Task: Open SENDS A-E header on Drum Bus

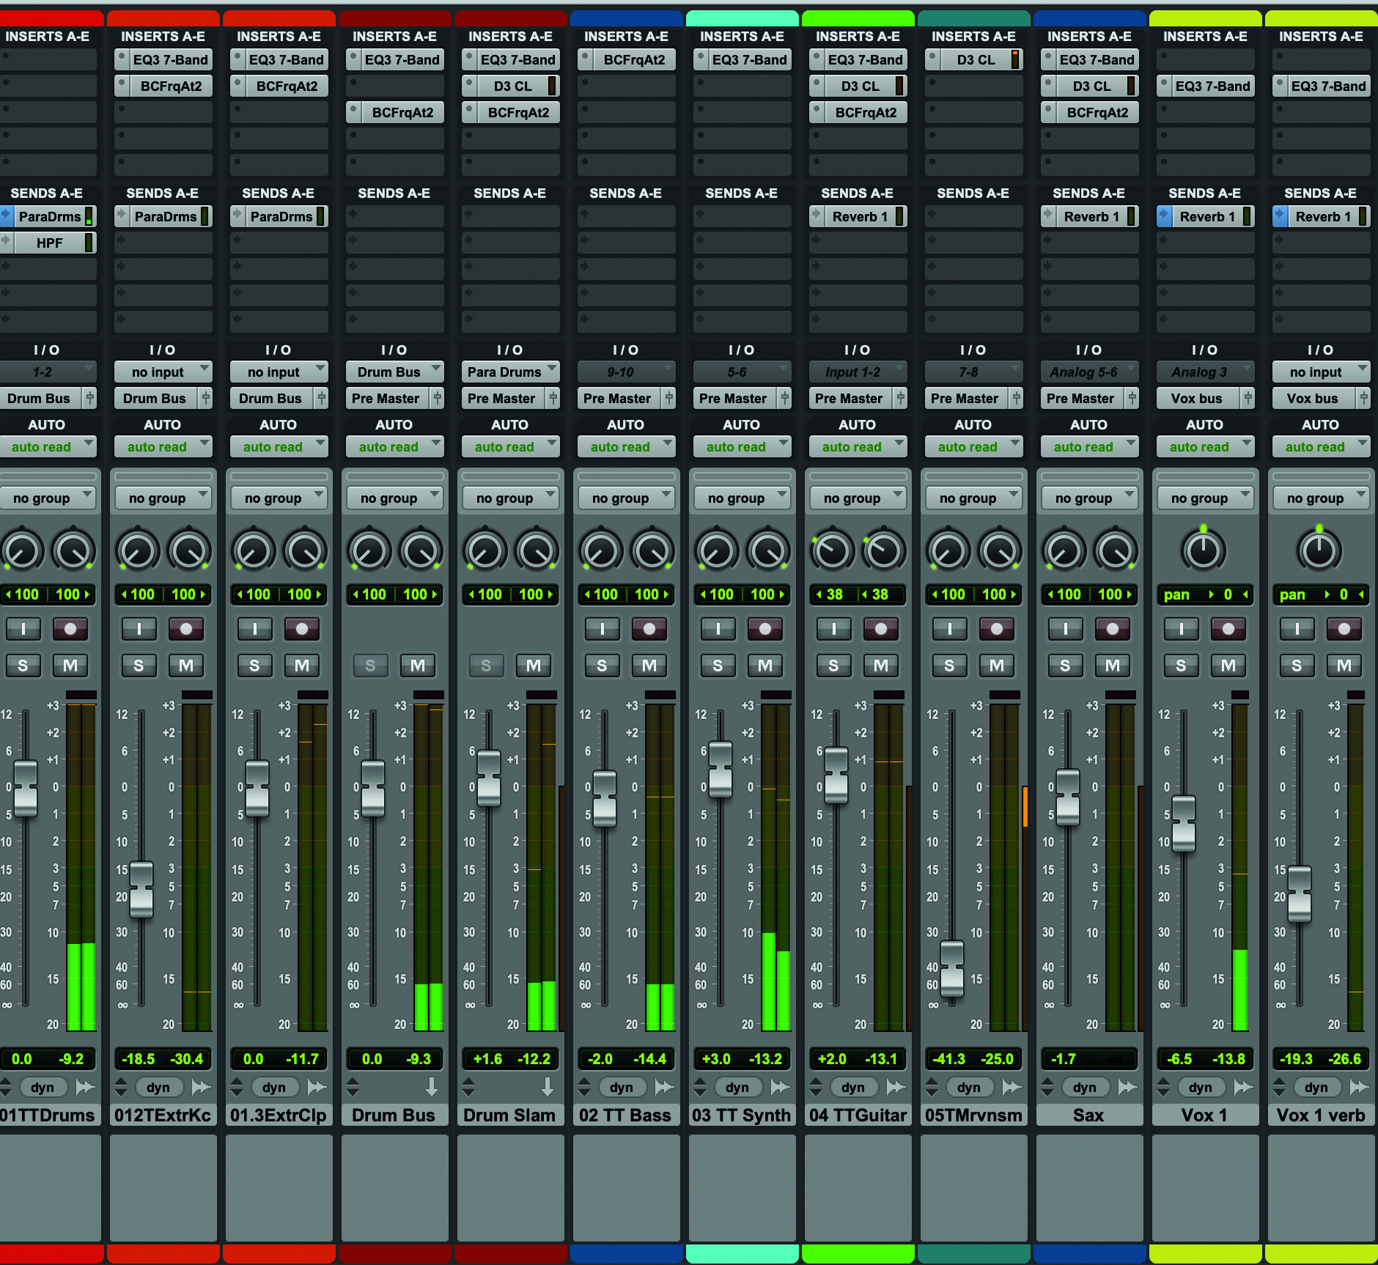Action: coord(394,193)
